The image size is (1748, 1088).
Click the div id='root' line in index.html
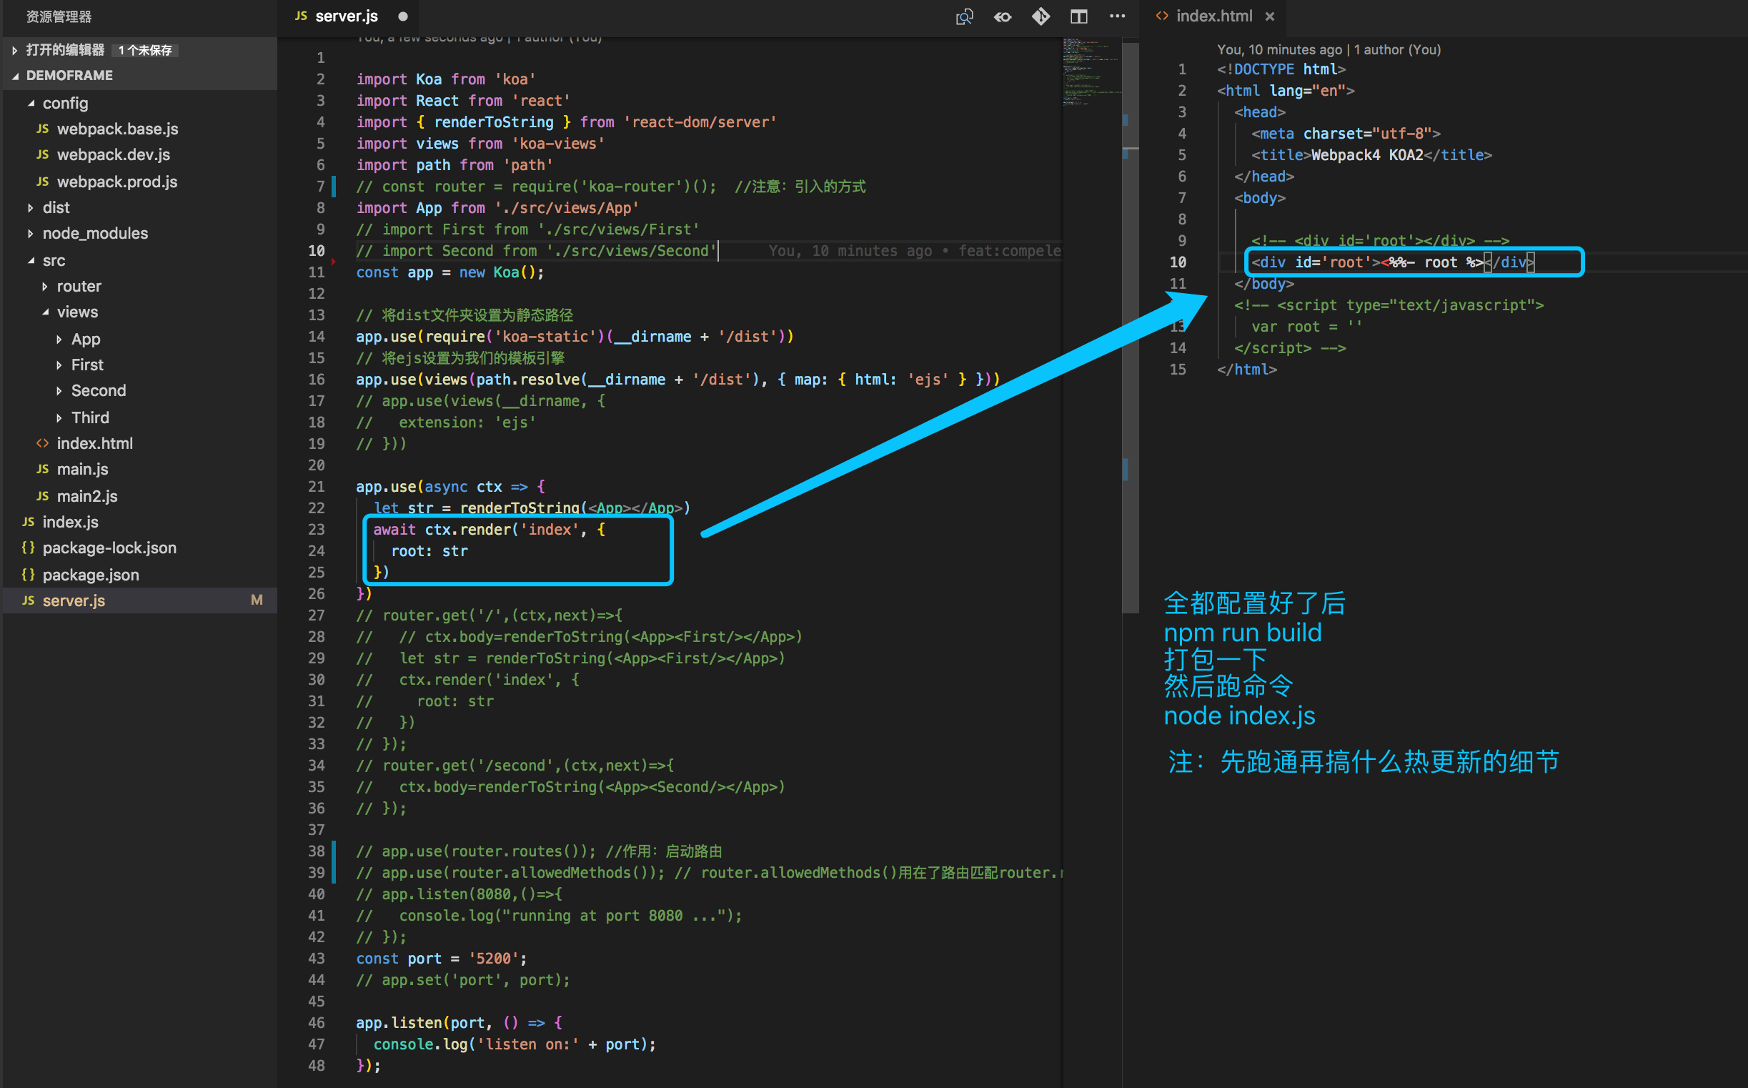[x=1393, y=262]
